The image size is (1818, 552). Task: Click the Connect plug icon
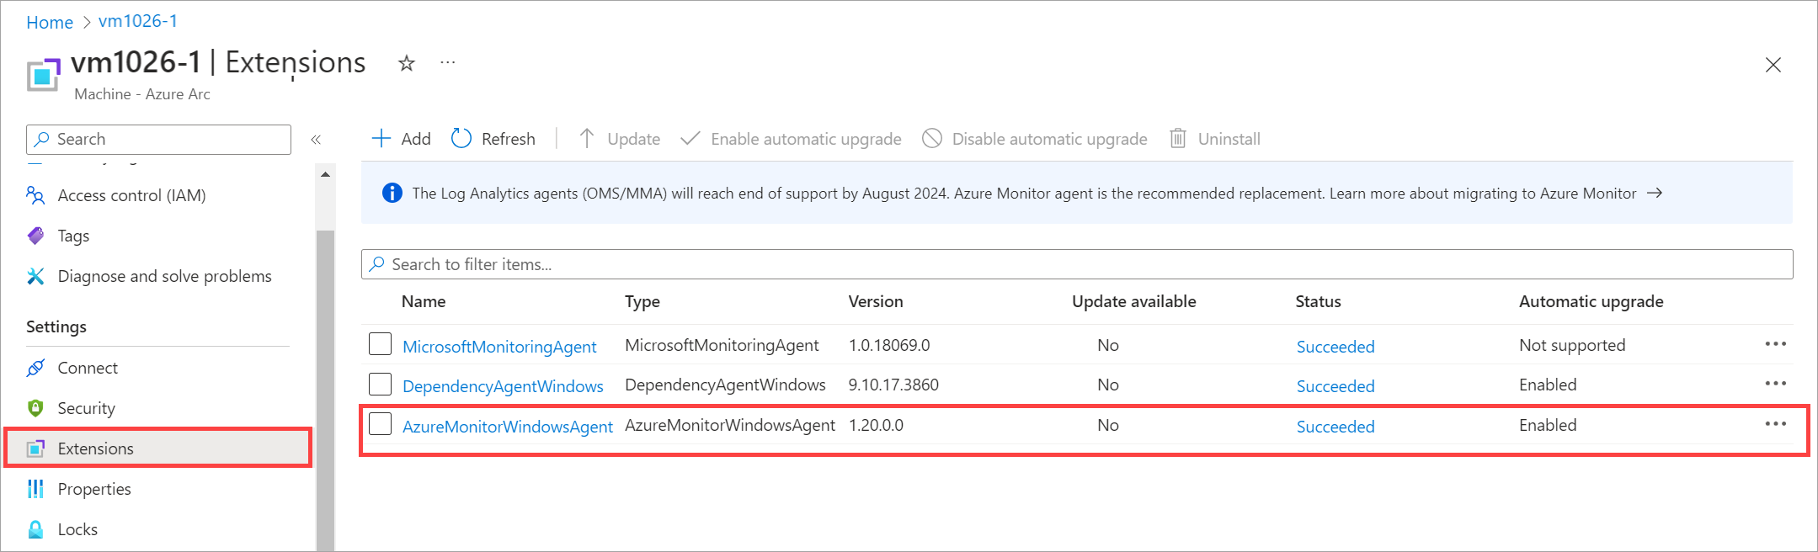coord(35,368)
